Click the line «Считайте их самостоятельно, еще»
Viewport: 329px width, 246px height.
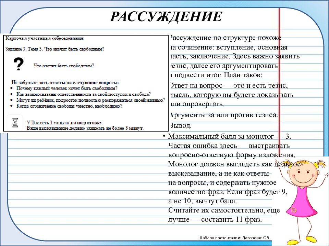tap(224, 210)
